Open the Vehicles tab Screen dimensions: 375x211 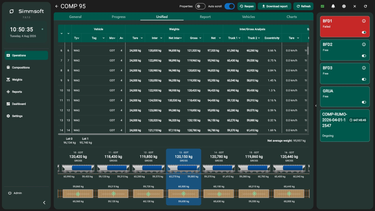[x=248, y=17]
